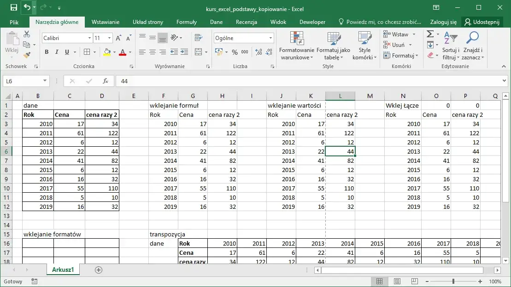This screenshot has width=511, height=287.
Task: Expand the Ogólne number format dropdown
Action: tap(271, 38)
